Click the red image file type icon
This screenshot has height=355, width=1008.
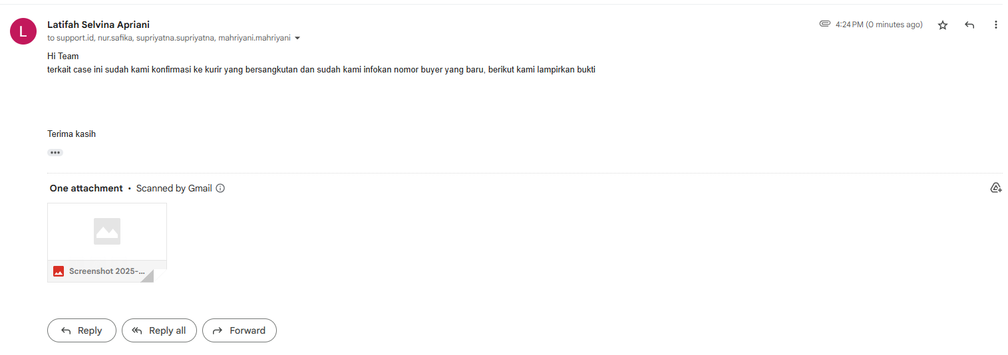[59, 271]
